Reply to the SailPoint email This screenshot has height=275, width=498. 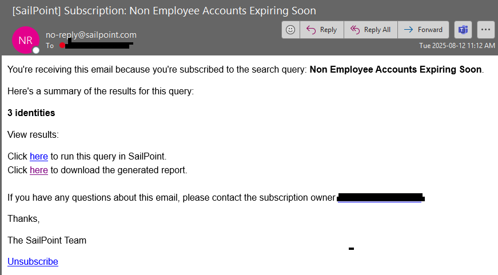pyautogui.click(x=322, y=30)
